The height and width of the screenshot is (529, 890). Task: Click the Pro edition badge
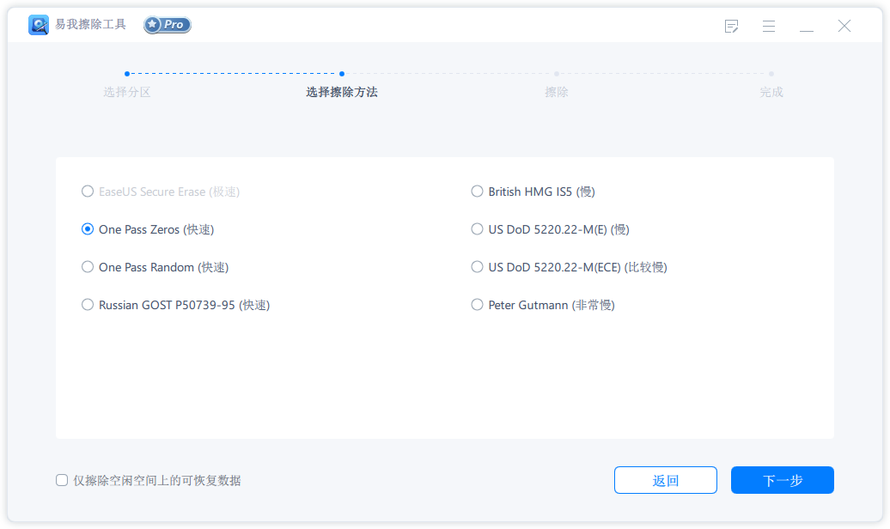(x=168, y=24)
